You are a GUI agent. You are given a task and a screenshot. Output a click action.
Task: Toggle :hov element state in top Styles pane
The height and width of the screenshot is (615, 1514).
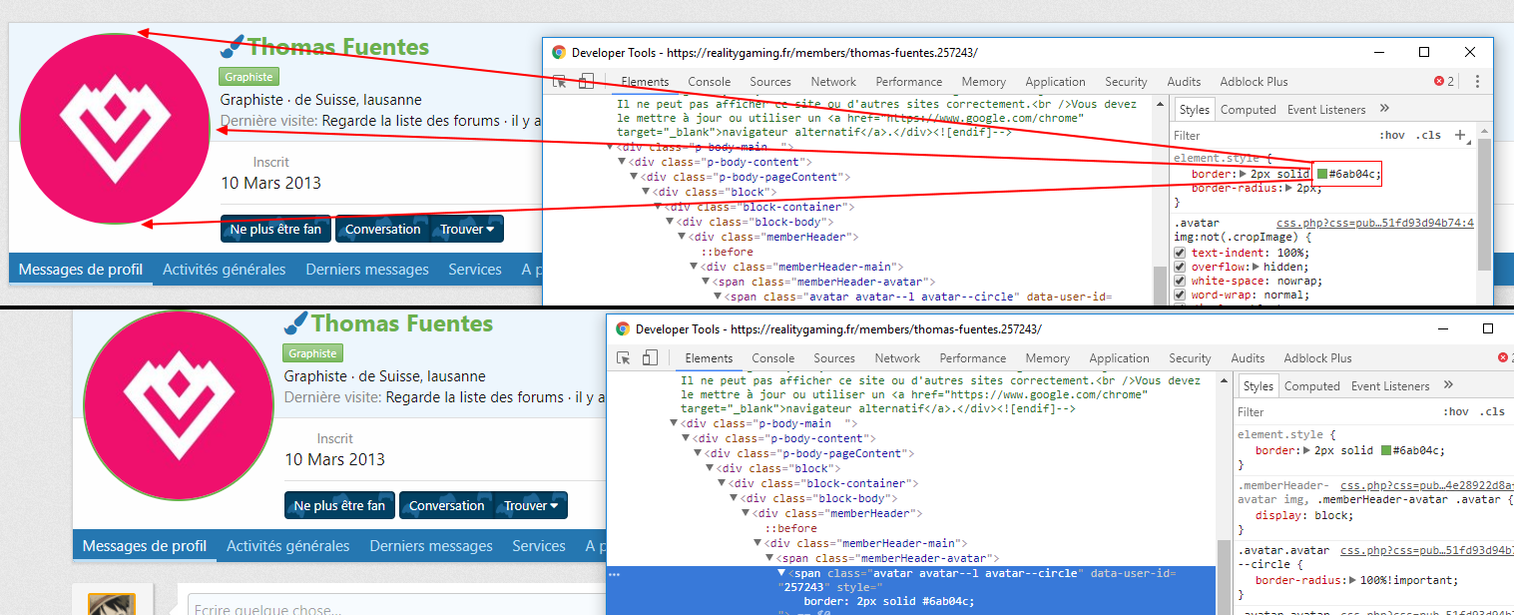point(1392,135)
